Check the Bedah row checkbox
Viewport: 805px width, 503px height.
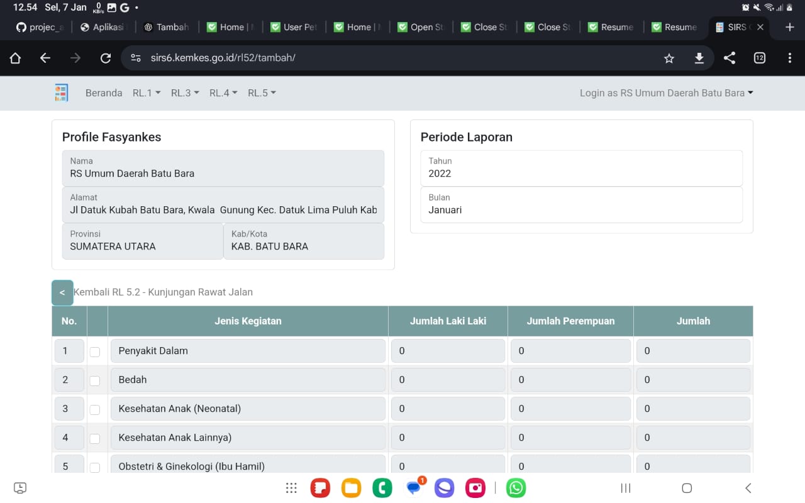(95, 380)
